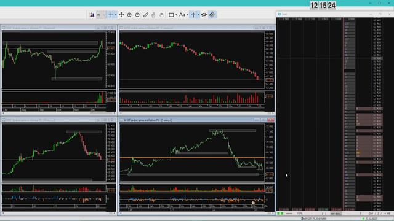Select the Aa text label tool
The image size is (394, 221).
(x=182, y=15)
